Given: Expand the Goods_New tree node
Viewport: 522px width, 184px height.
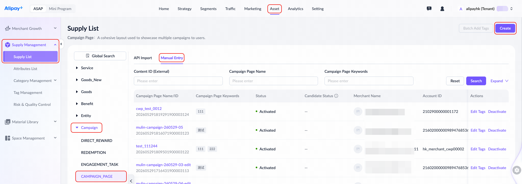Looking at the screenshot, I should pyautogui.click(x=77, y=80).
